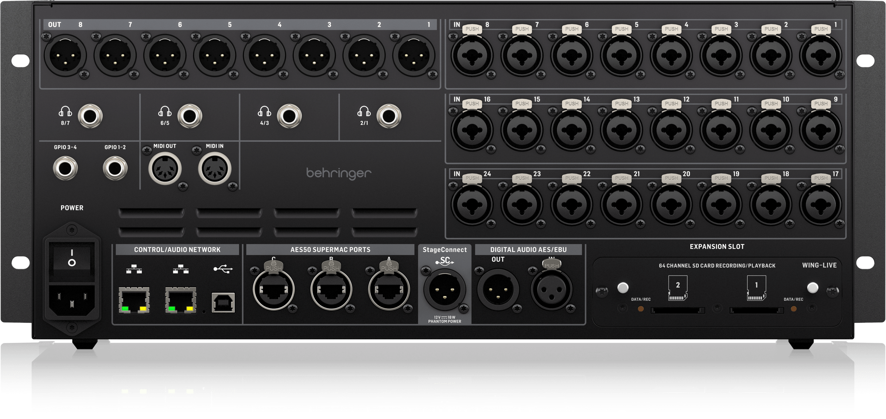
Task: Select combo input jack 1
Action: 820,56
